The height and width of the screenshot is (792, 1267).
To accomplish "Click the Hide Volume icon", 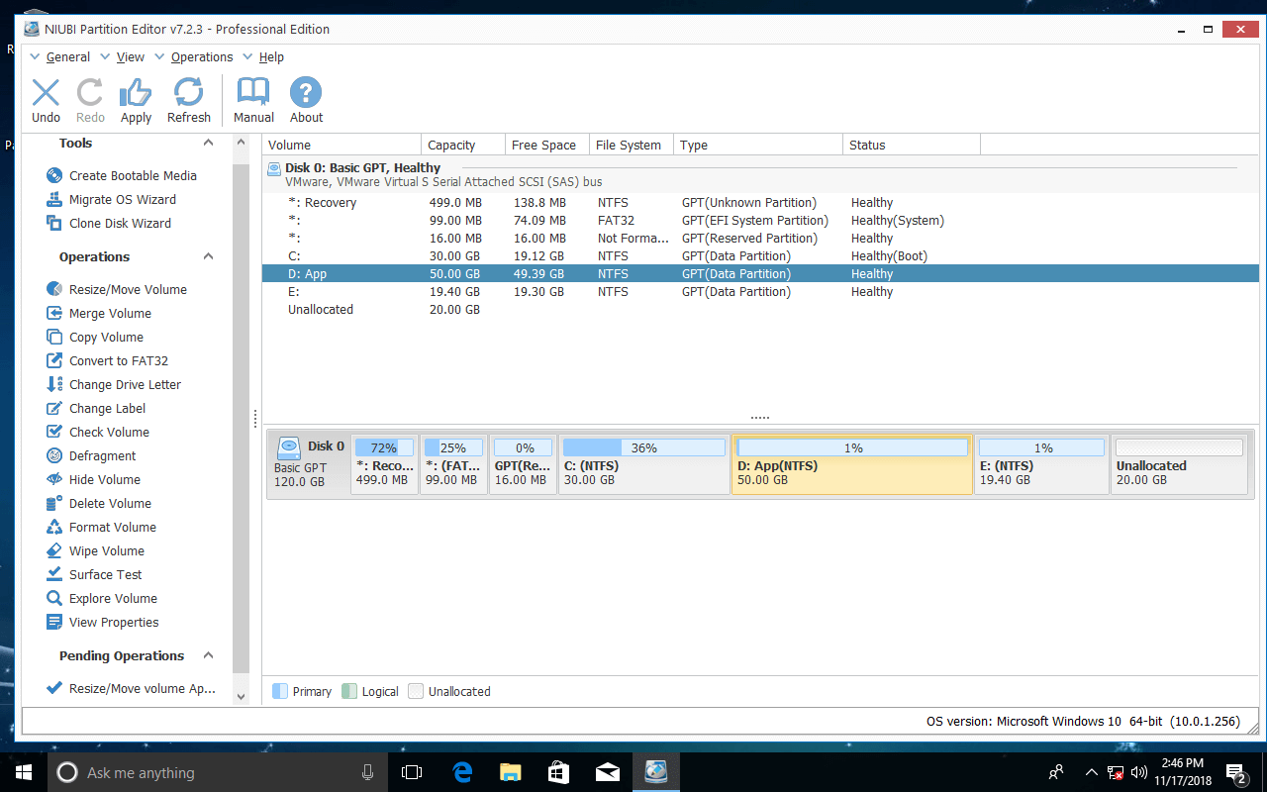I will (54, 479).
